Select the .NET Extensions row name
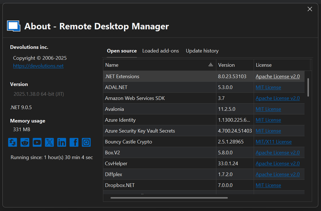The image size is (321, 211). click(122, 76)
